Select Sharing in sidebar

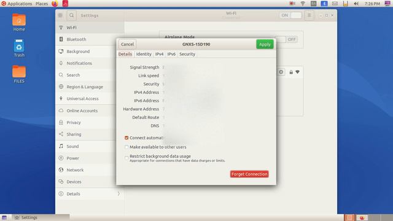click(90, 134)
